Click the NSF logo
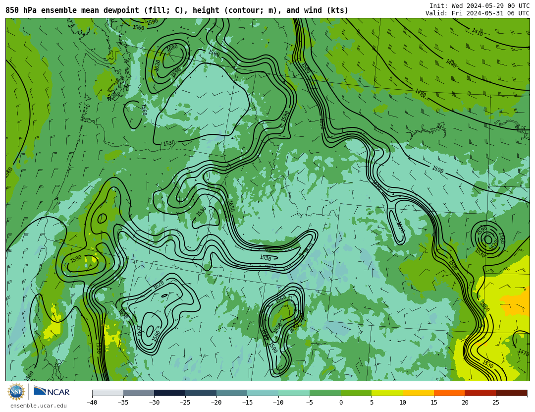The height and width of the screenshot is (412, 535). [x=16, y=392]
